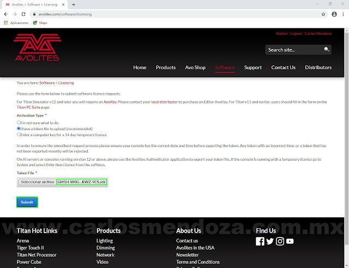
Task: Click the Software breadcrumb link
Action: pos(47,83)
